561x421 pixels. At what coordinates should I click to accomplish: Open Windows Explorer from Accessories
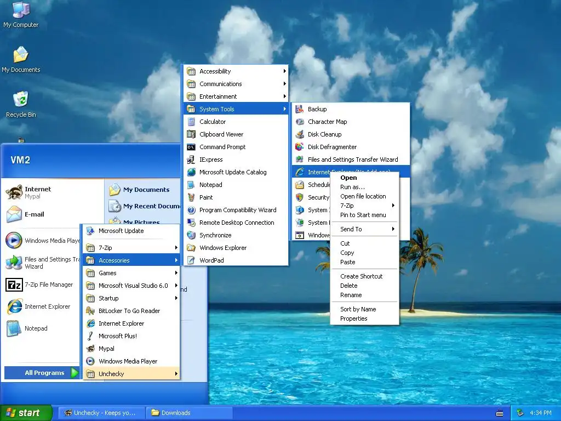click(x=236, y=248)
